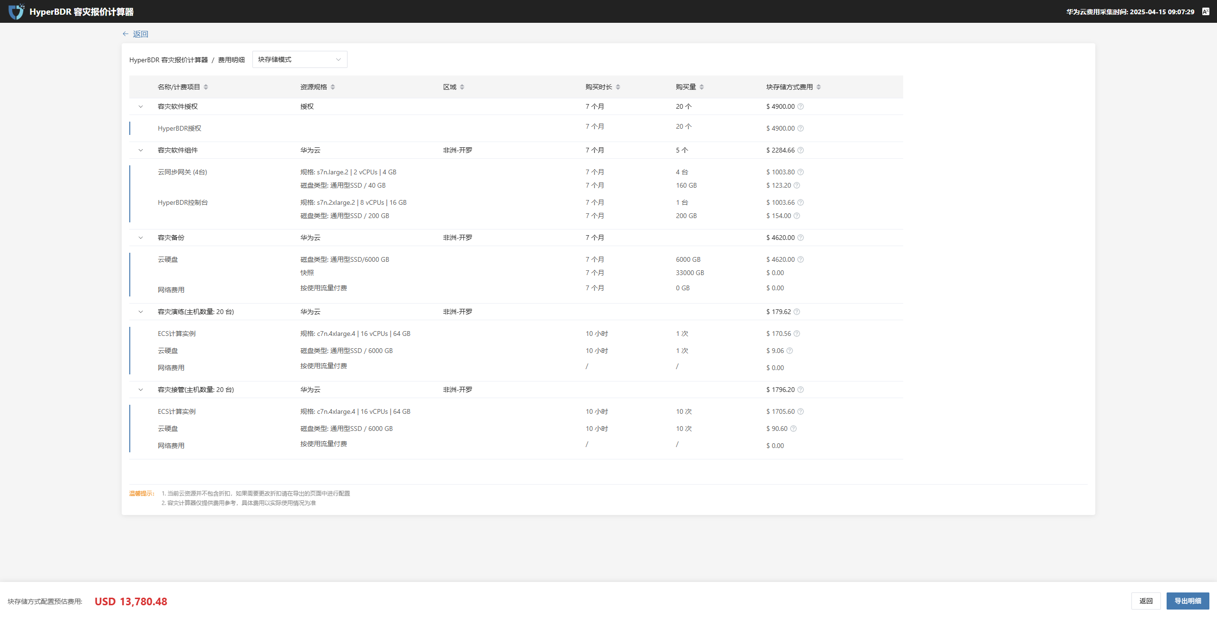The width and height of the screenshot is (1217, 620).
Task: Click the 快照 row label
Action: [x=307, y=273]
